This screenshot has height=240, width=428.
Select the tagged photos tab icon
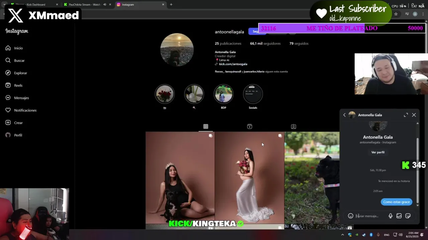pos(293,126)
